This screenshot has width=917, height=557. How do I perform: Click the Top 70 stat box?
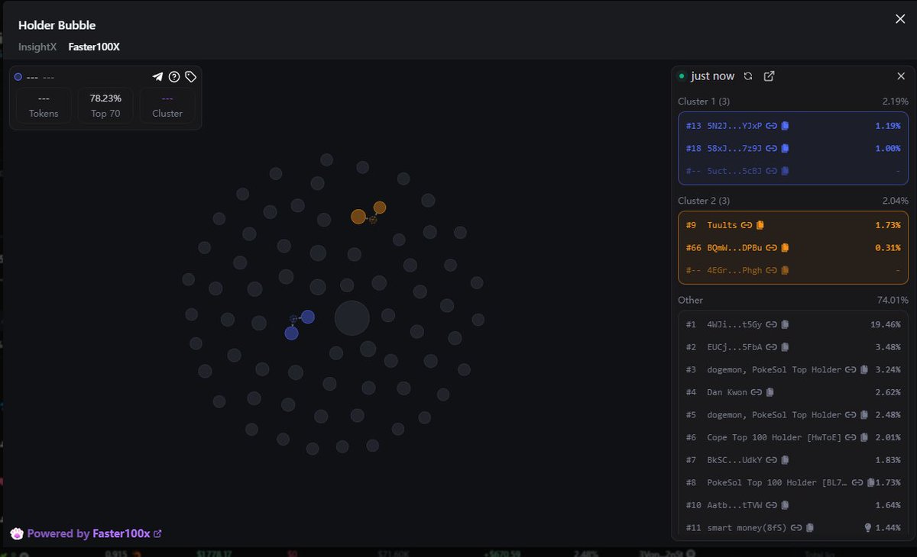105,105
